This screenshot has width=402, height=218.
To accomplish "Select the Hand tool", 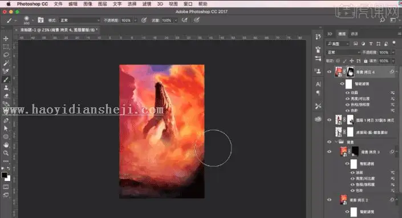I will click(6, 144).
